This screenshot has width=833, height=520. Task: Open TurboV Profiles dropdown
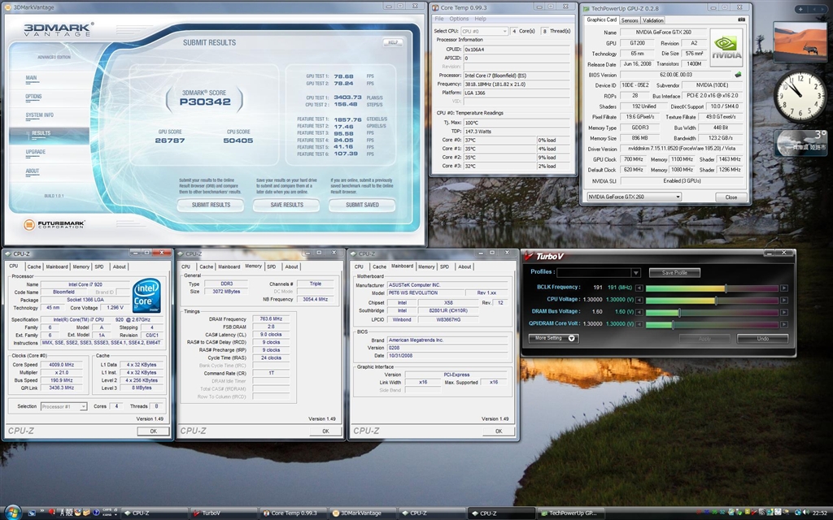point(635,273)
